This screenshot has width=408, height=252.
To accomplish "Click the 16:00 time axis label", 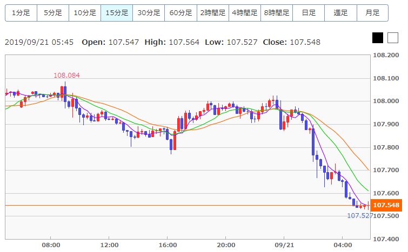I will 168,245.
